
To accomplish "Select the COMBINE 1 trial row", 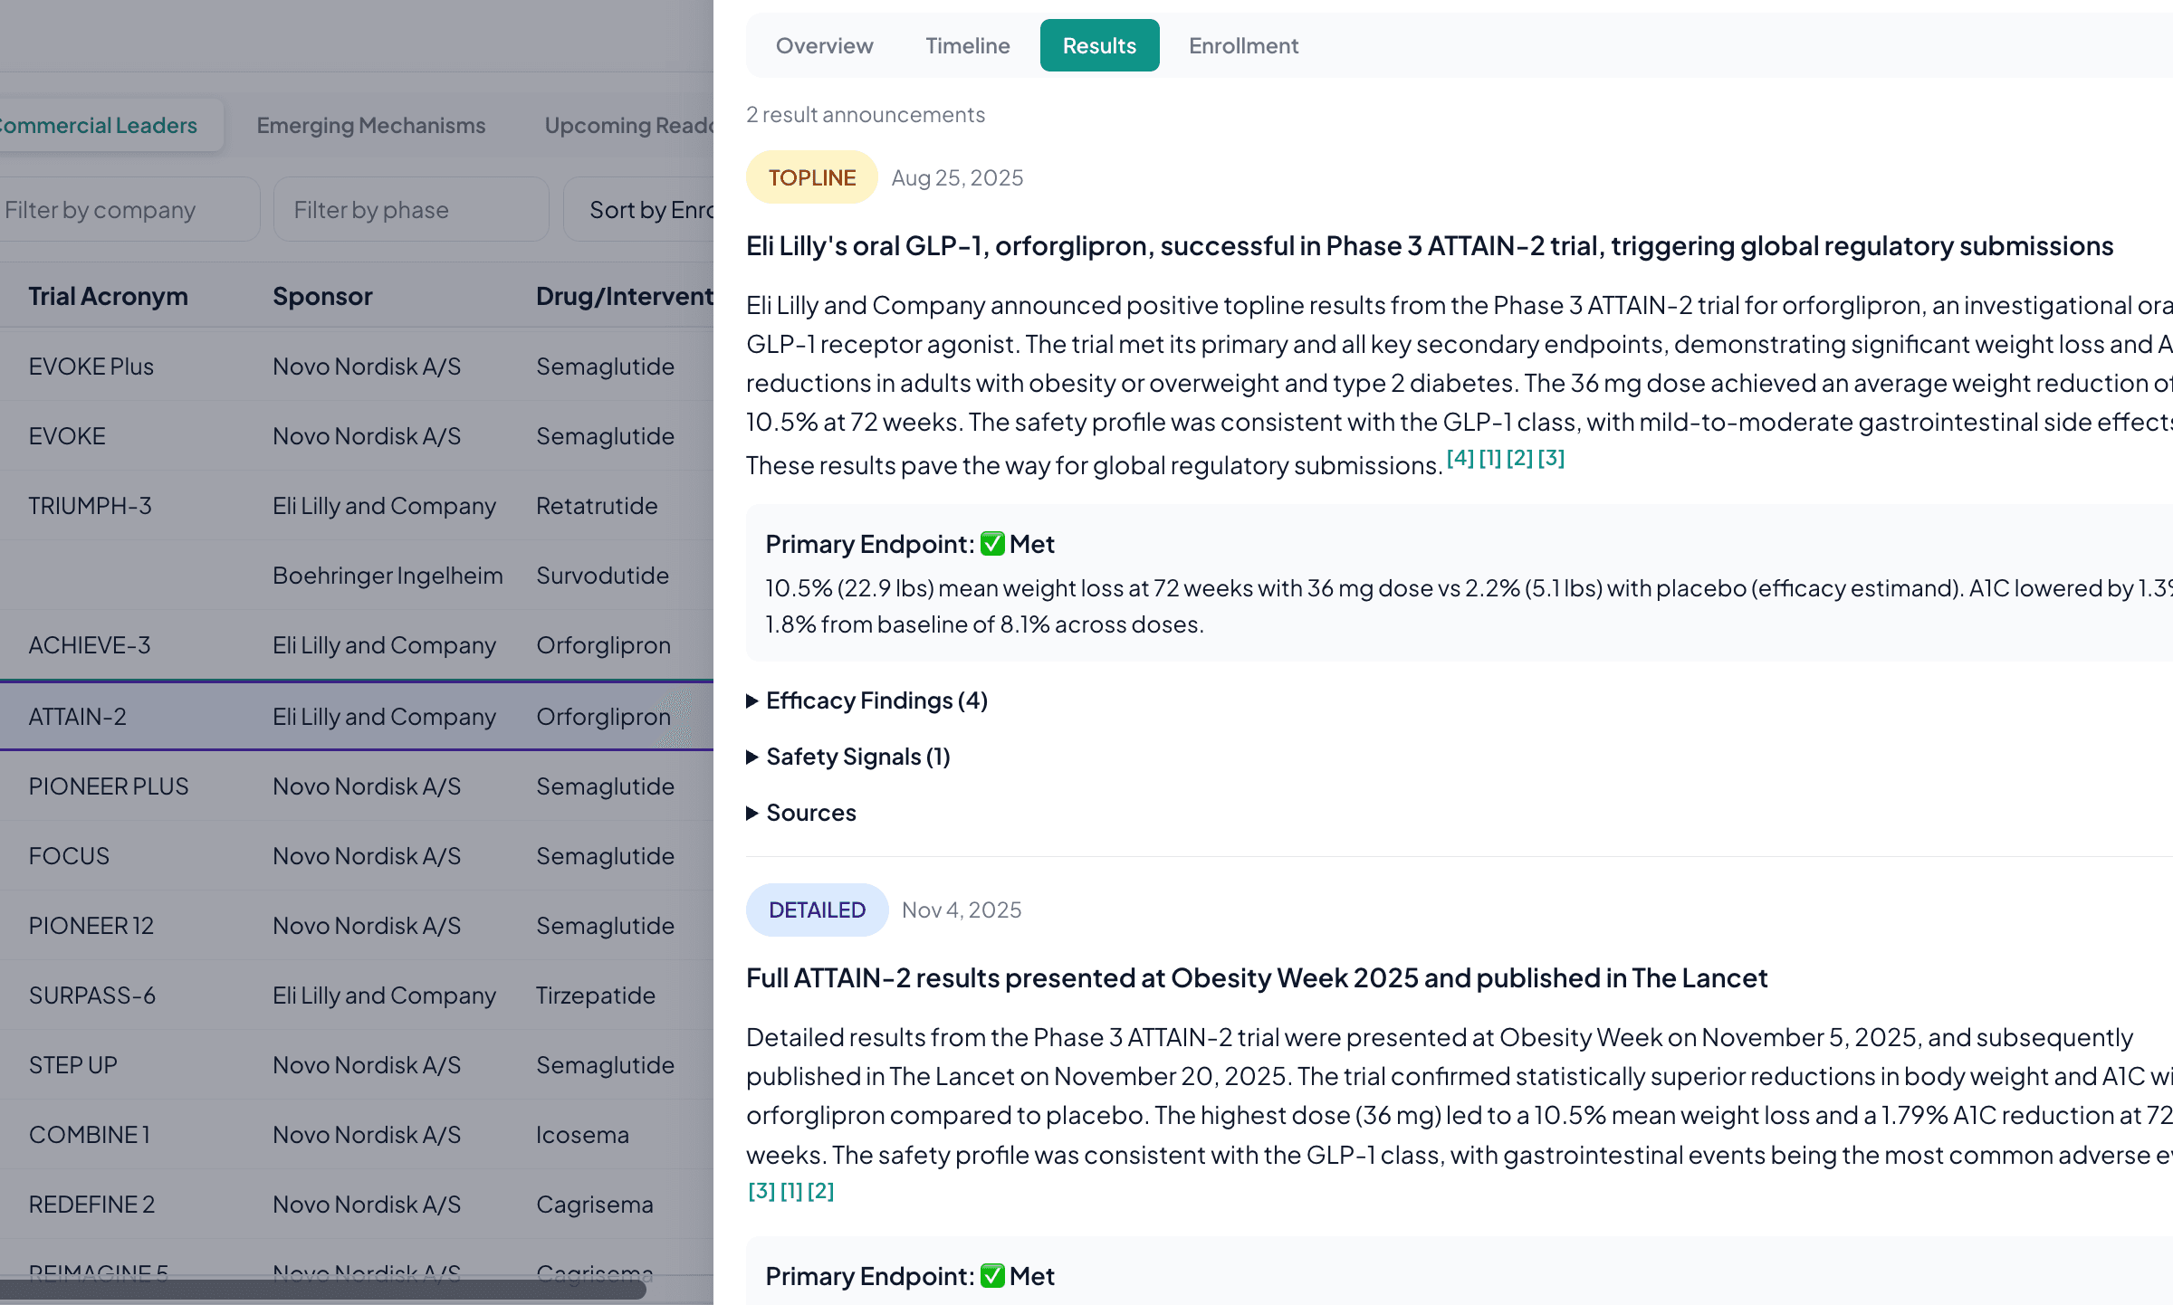I will pos(357,1135).
